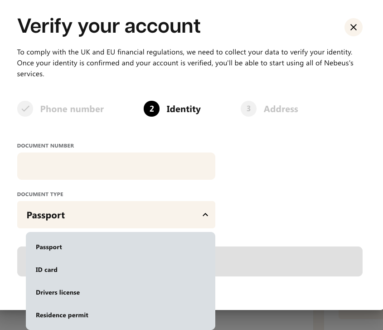383x330 pixels.
Task: Click the dark backdrop below the dialog
Action: tap(269, 320)
